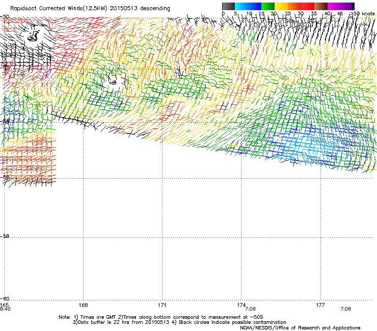Click the '165' longitude axis label
Image resolution: width=377 pixels, height=331 pixels.
point(4,305)
